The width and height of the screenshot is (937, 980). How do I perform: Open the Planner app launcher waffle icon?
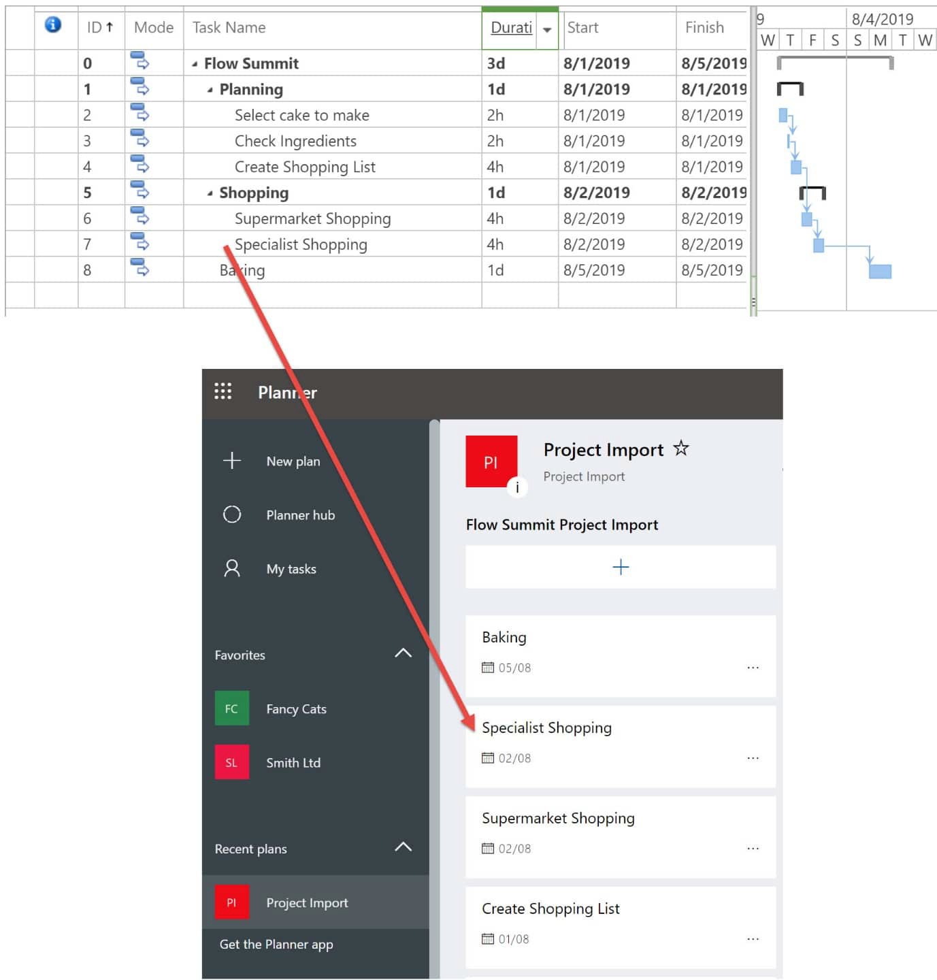click(x=223, y=391)
